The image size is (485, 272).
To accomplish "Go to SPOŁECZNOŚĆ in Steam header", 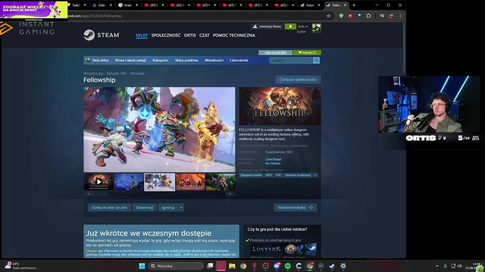I will [x=166, y=35].
